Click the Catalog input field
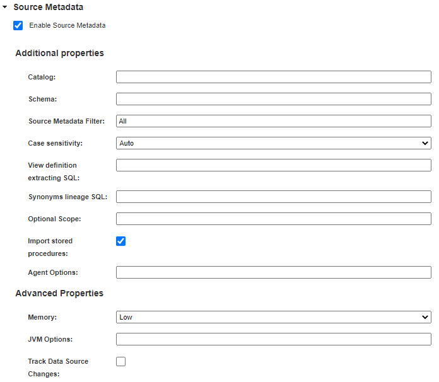This screenshot has width=439, height=382. click(x=274, y=77)
